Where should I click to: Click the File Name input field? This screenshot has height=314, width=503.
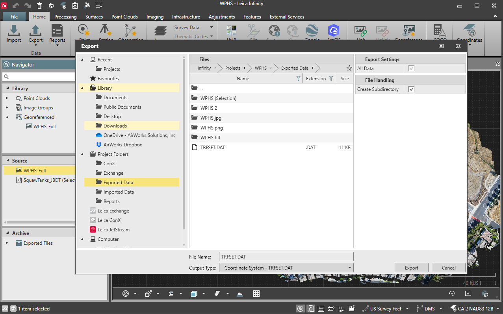[x=287, y=257]
